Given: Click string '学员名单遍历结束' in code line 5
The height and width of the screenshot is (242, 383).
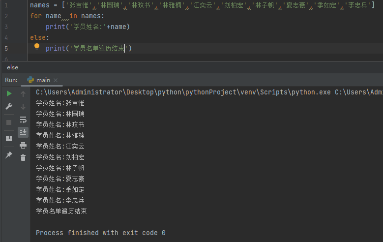Looking at the screenshot, I should pyautogui.click(x=99, y=48).
